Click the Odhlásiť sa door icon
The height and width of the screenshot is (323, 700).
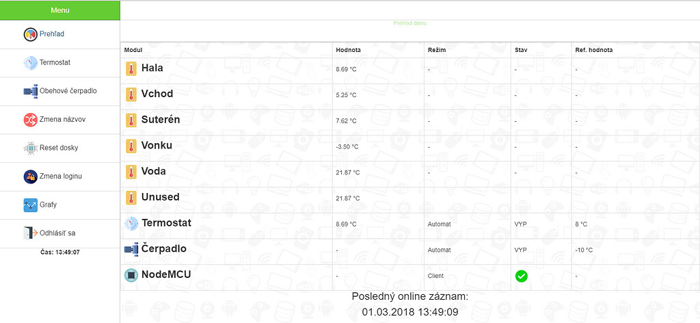point(30,233)
